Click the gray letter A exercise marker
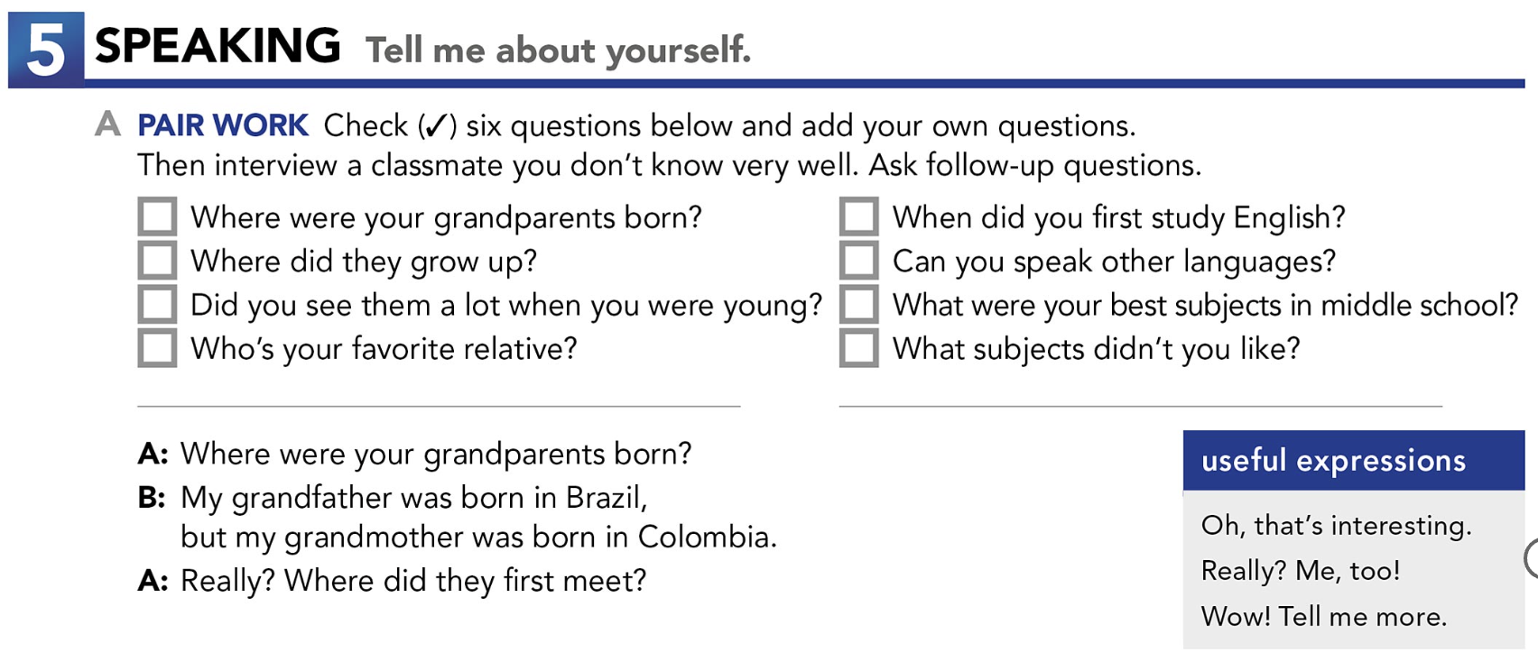1538x671 pixels. (107, 124)
